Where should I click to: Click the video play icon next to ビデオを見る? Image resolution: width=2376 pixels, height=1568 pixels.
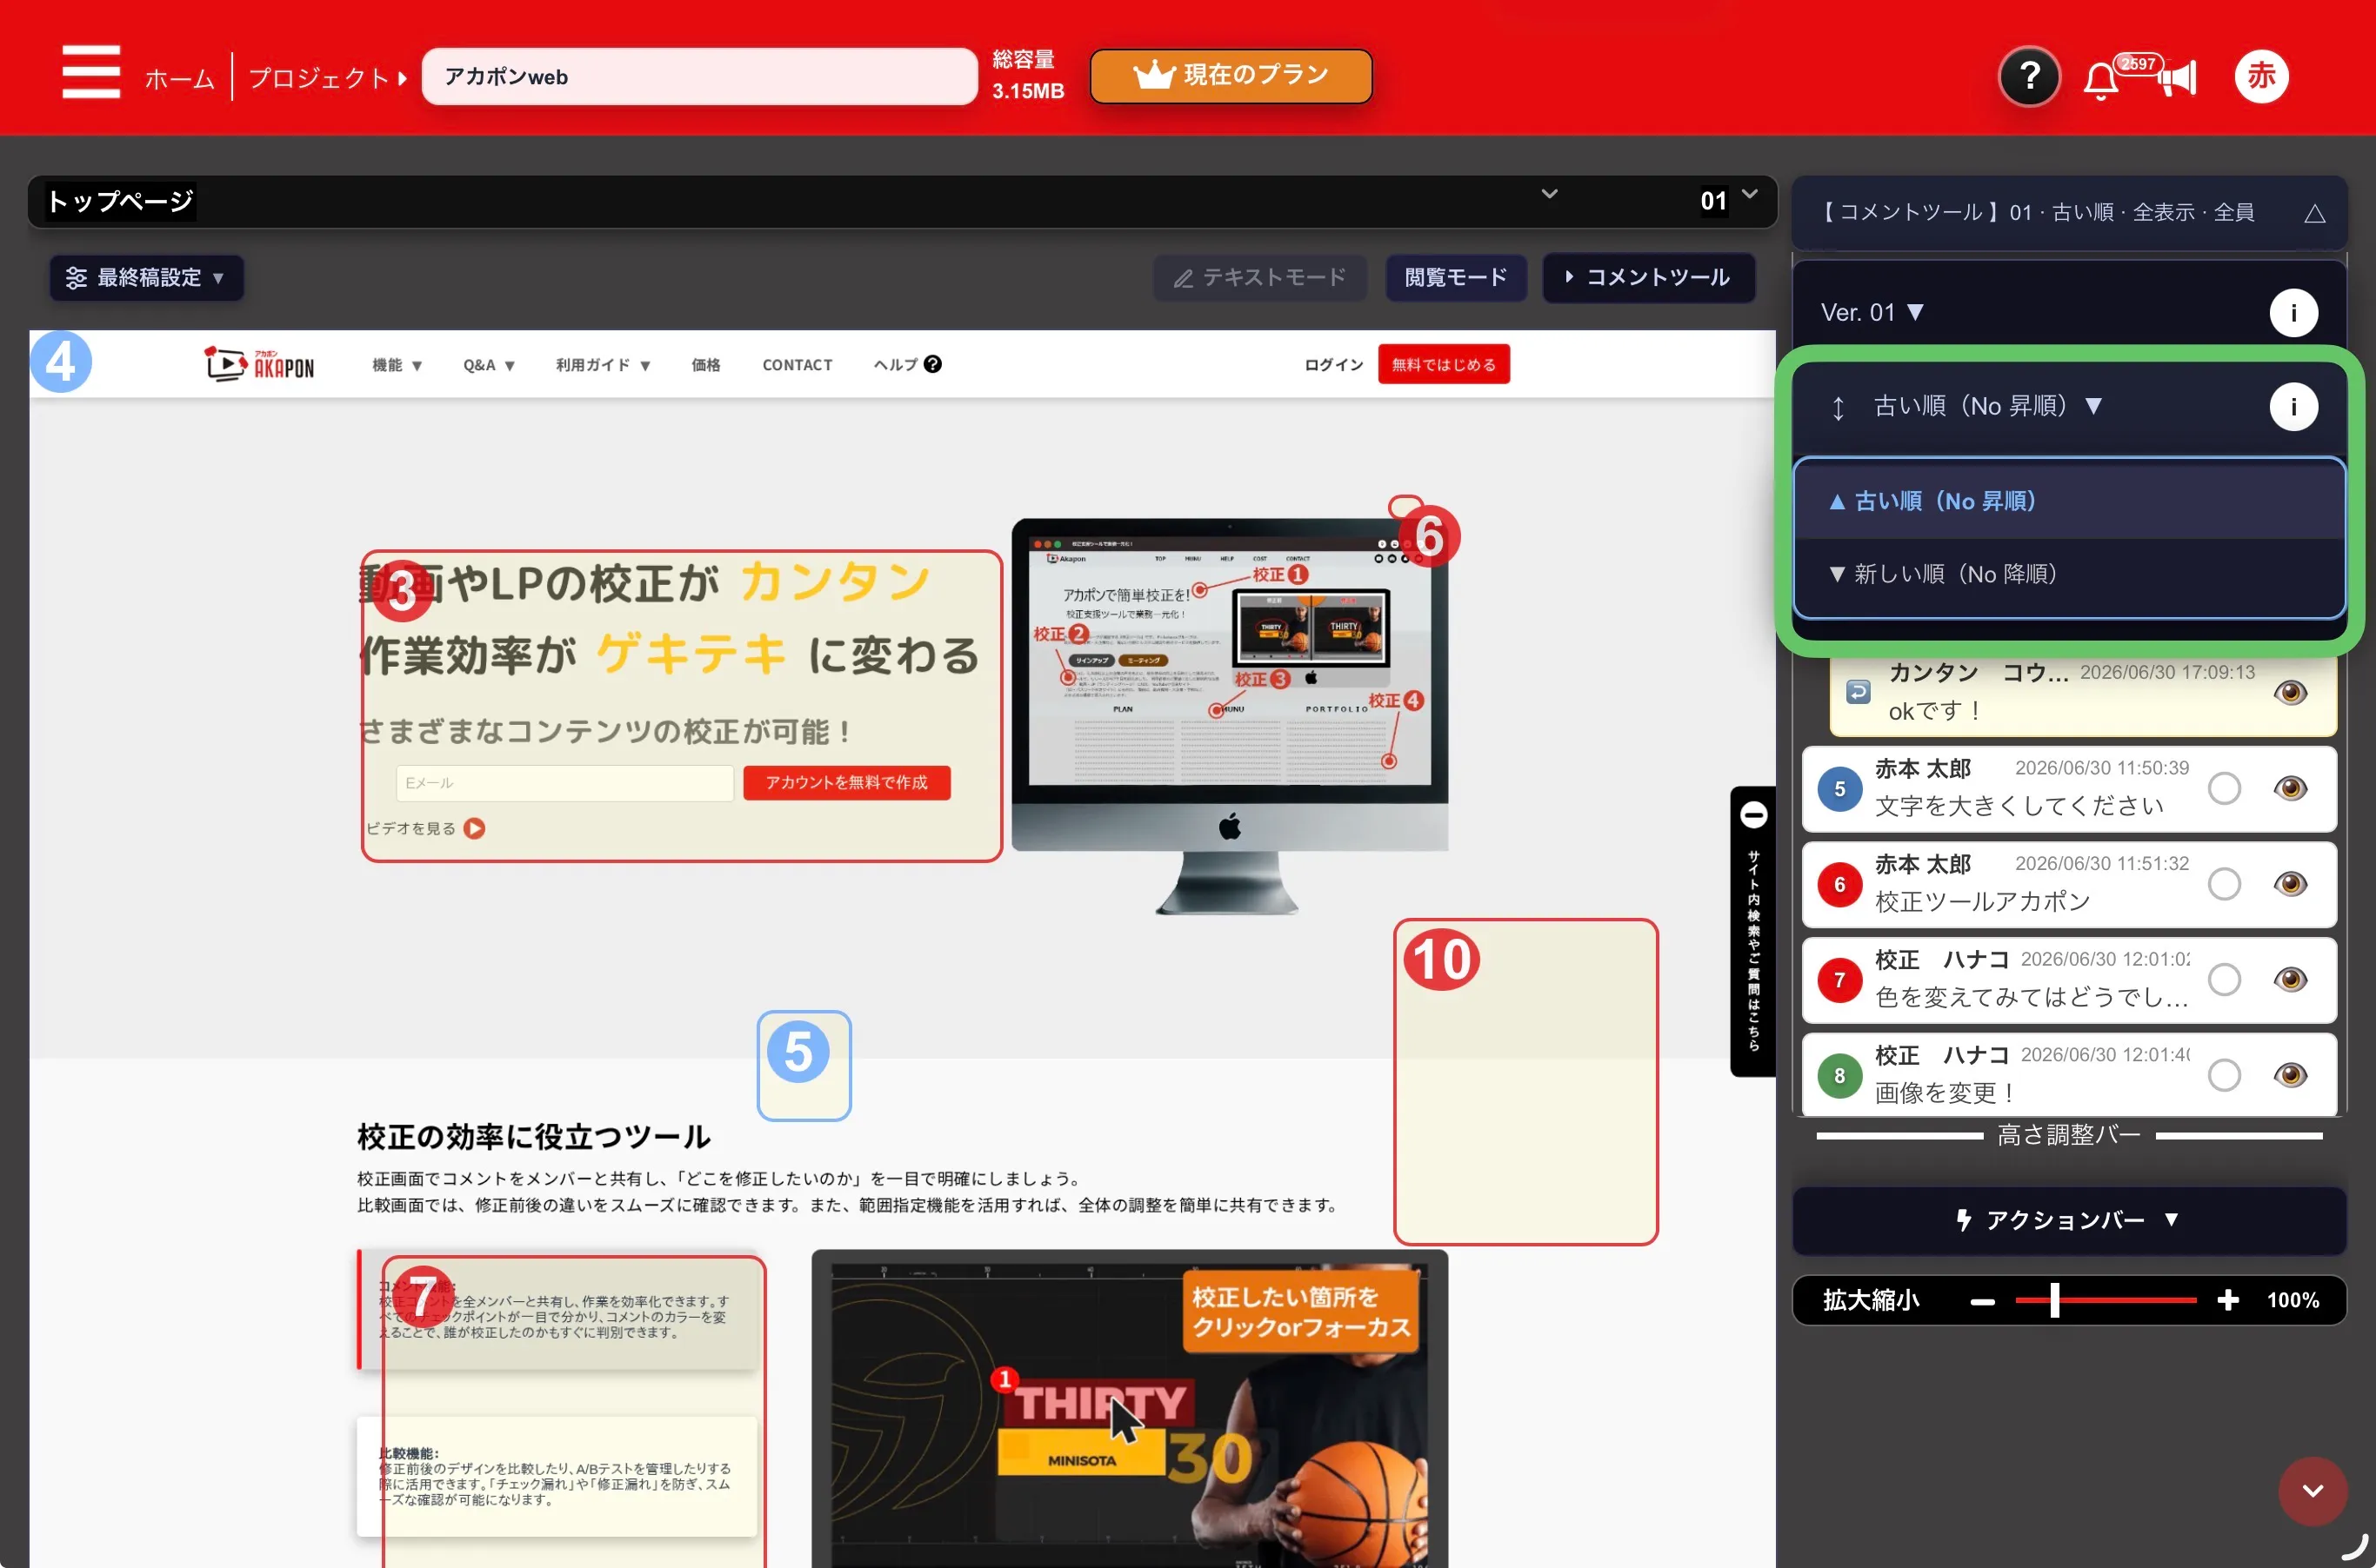coord(474,828)
